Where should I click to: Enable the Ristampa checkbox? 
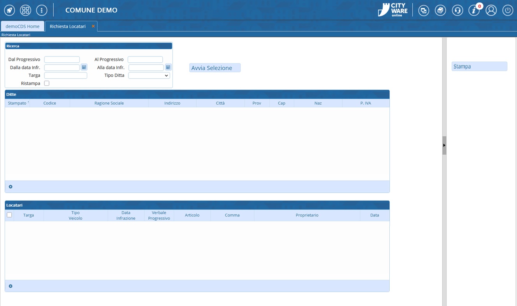[x=47, y=83]
